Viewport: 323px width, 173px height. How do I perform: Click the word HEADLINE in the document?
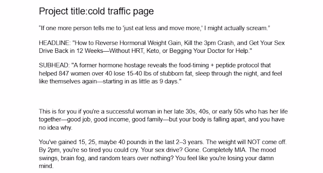tap(54, 43)
